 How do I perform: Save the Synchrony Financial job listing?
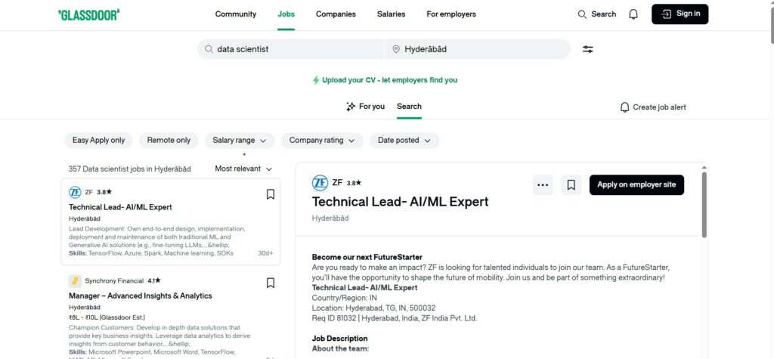(x=270, y=283)
